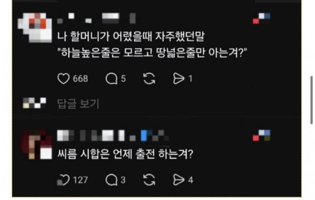The height and width of the screenshot is (200, 315).
Task: Open the post text 하늘높은줄은 모르고 땅넓은줄만 아는겨
Action: [152, 53]
